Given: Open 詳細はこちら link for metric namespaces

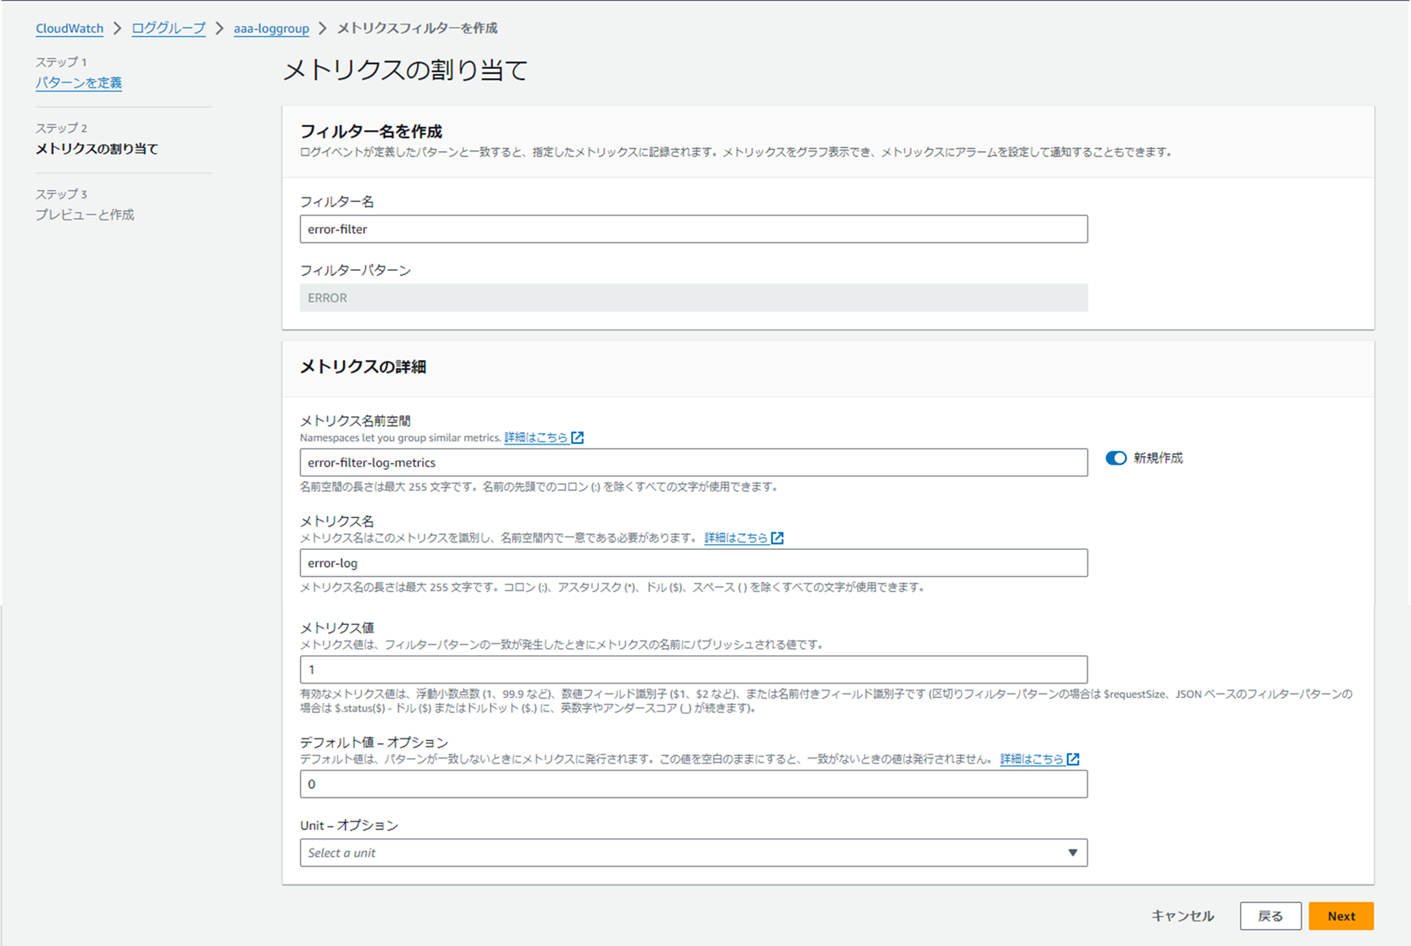Looking at the screenshot, I should [x=536, y=437].
